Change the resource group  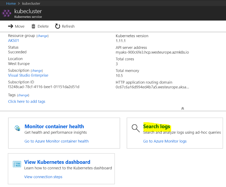click(x=42, y=36)
